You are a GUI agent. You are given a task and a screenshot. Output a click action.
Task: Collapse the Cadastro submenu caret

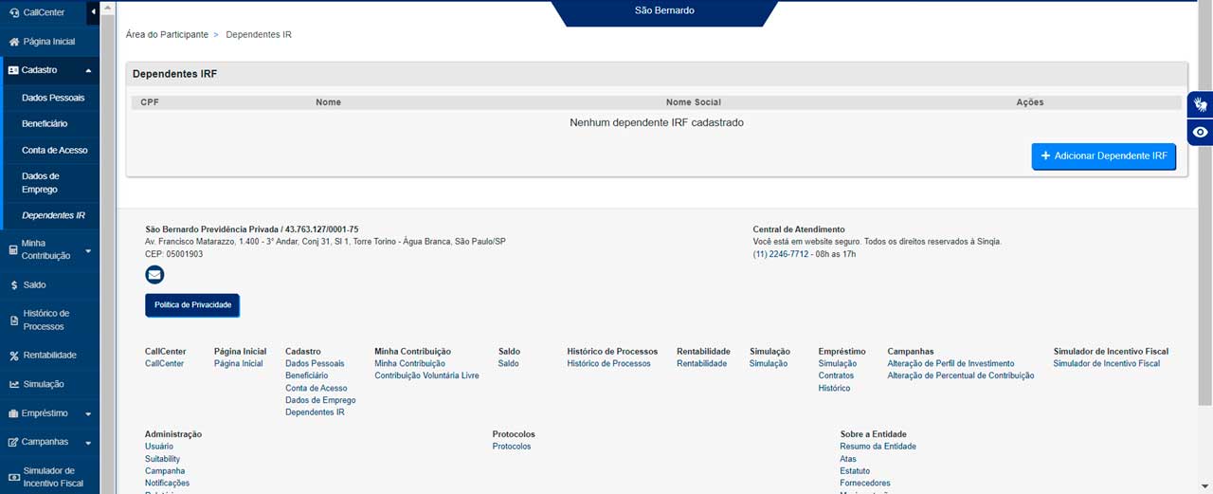(x=88, y=70)
